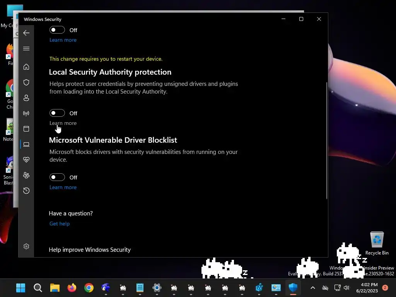The height and width of the screenshot is (297, 396).
Task: Click Windows Security shield on taskbar
Action: pos(293,288)
